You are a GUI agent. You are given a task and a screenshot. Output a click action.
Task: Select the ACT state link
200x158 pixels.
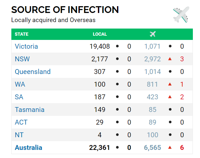tap(21, 122)
